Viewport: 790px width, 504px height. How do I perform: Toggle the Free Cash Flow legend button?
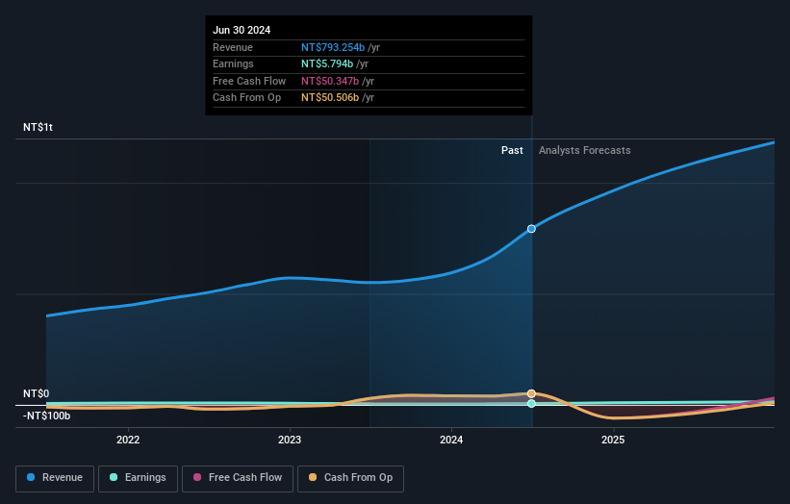238,478
